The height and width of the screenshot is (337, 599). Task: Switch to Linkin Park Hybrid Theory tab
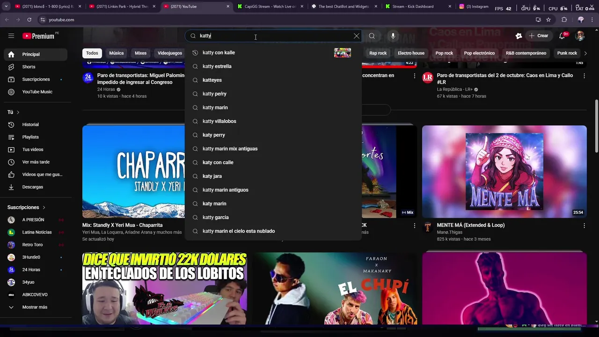[x=122, y=7]
